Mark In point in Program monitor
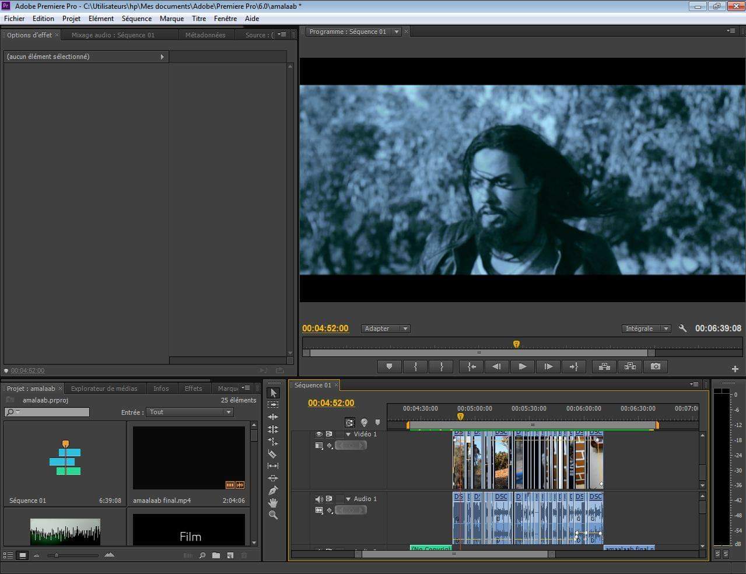746x574 pixels. pyautogui.click(x=415, y=366)
